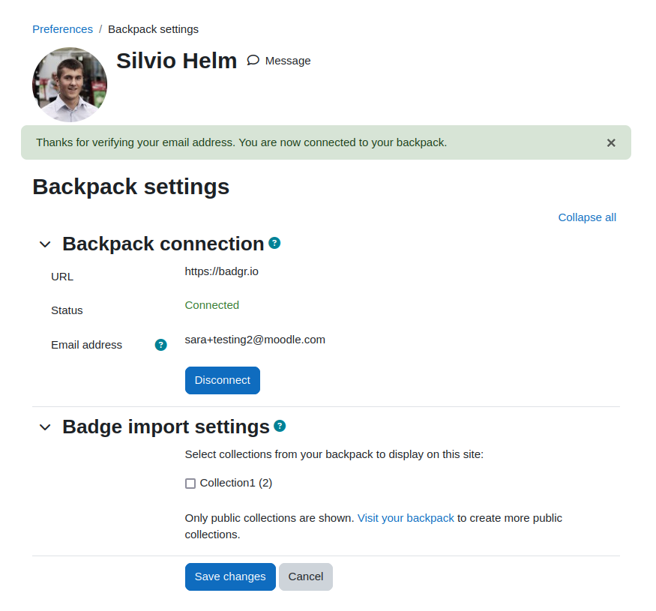Open the Visit your backpack link

coord(406,518)
